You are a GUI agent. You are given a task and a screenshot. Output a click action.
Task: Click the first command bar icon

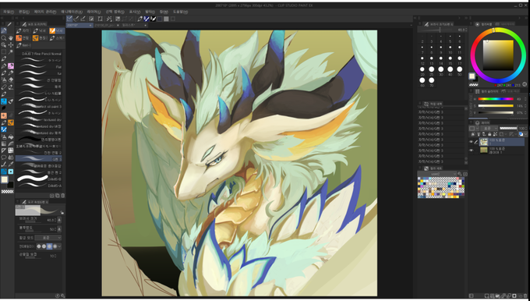[69, 19]
